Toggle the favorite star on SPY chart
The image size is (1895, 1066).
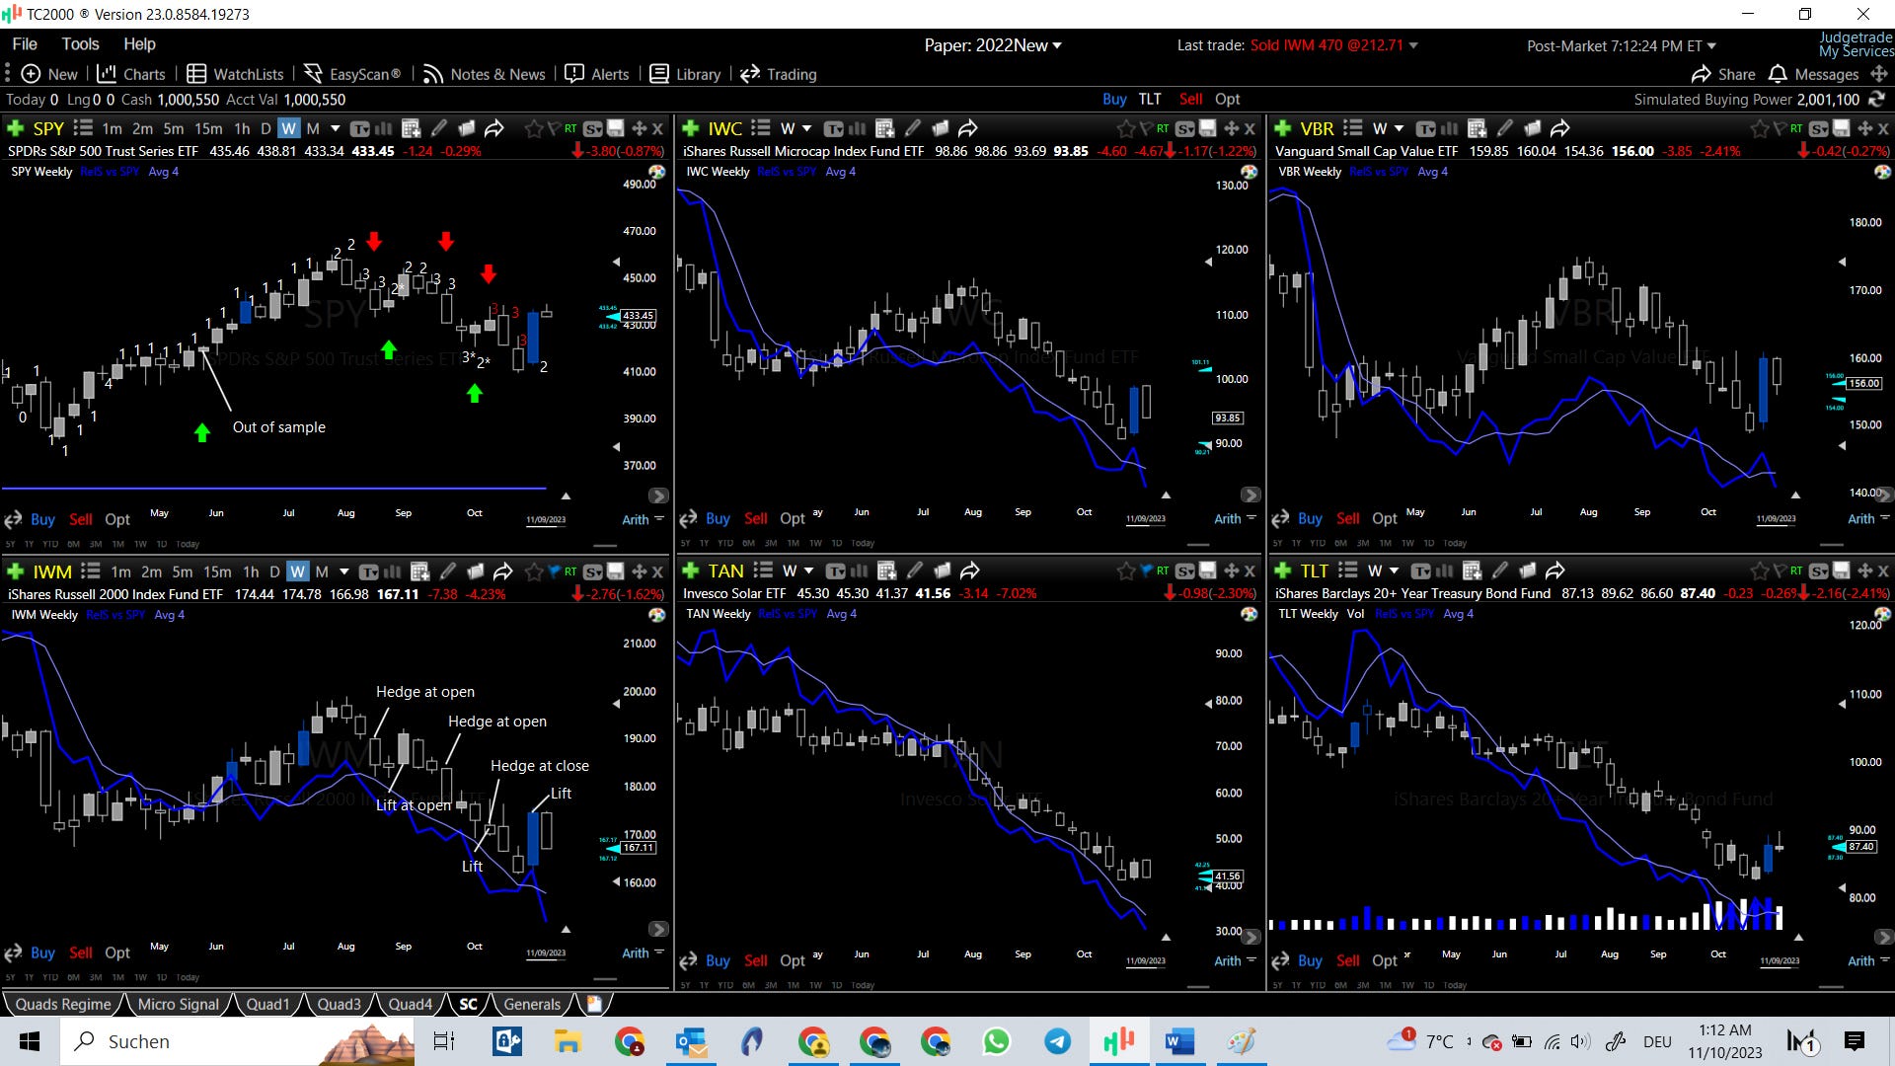tap(533, 128)
